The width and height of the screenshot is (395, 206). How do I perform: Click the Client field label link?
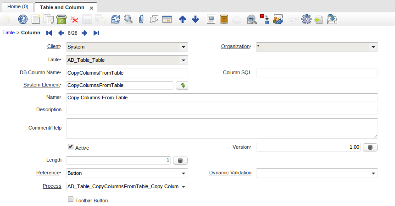point(53,47)
